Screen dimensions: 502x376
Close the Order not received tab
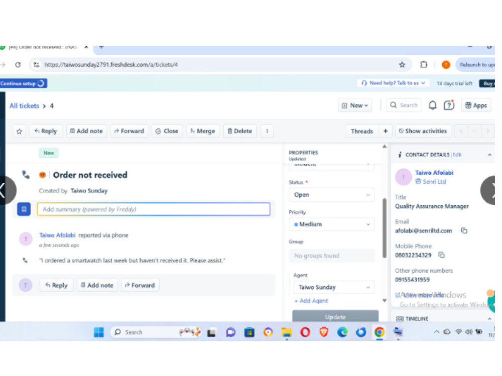pos(86,47)
